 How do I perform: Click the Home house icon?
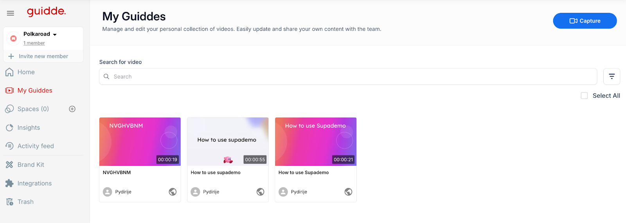[9, 72]
